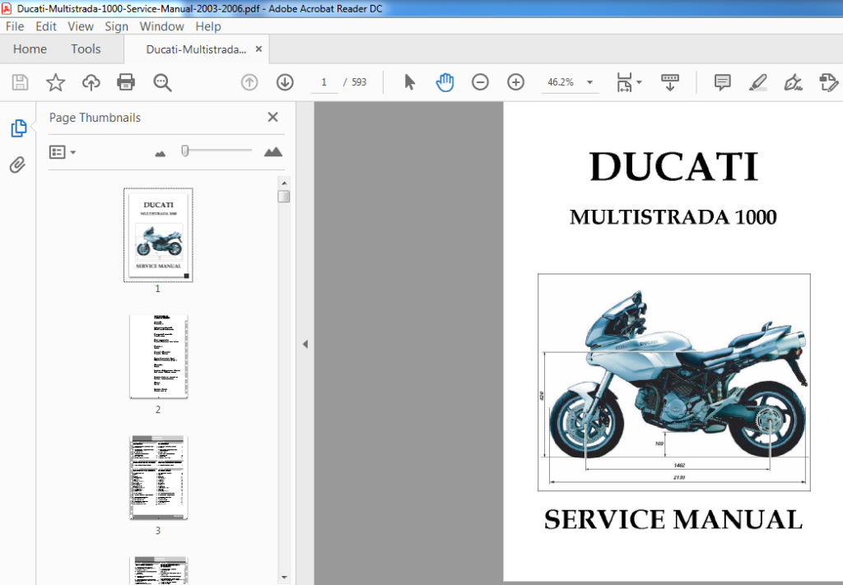Viewport: 843px width, 585px height.
Task: Open the Help menu
Action: tap(208, 26)
